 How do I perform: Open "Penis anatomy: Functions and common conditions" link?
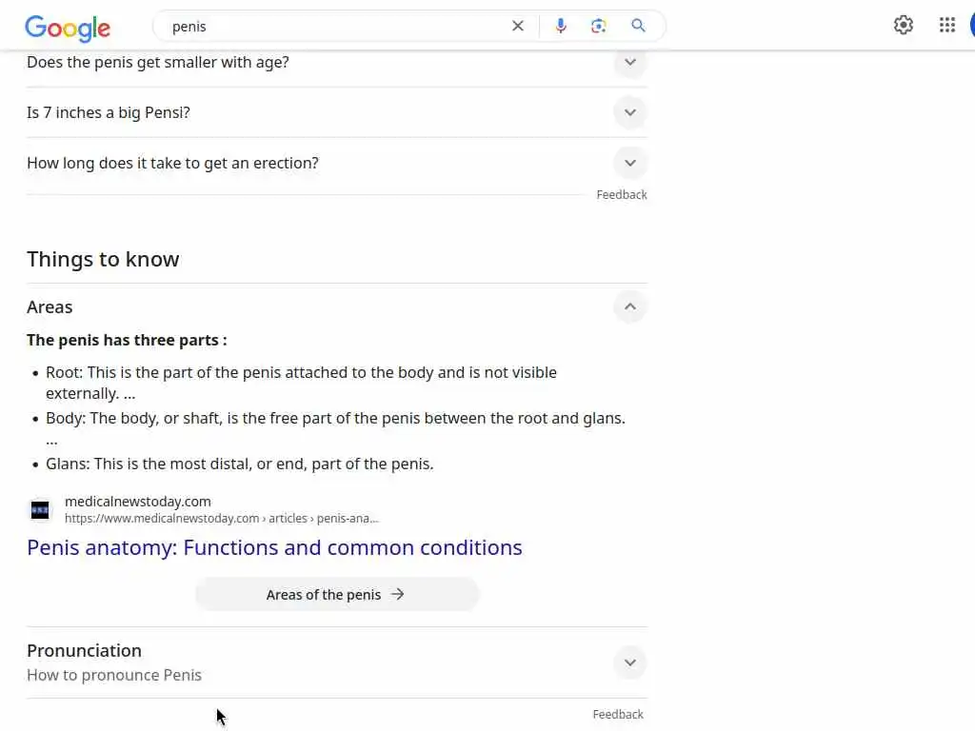(x=274, y=547)
